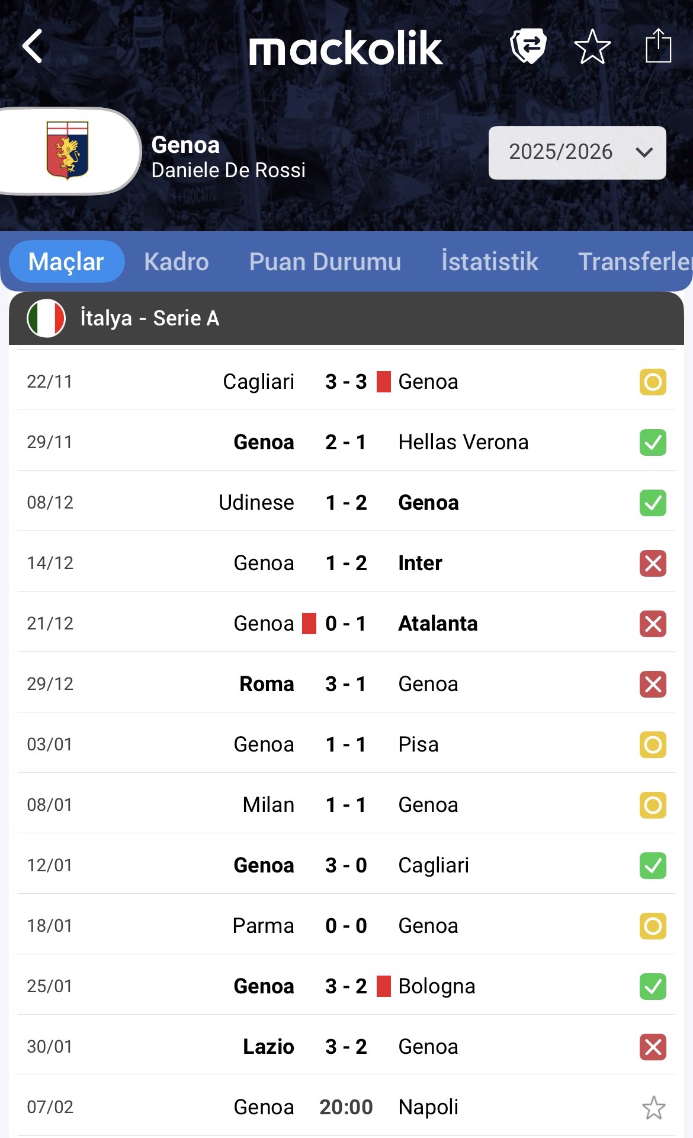Tap the win checkmark for Genoa-Hellas Verona
The image size is (693, 1138).
tap(653, 442)
